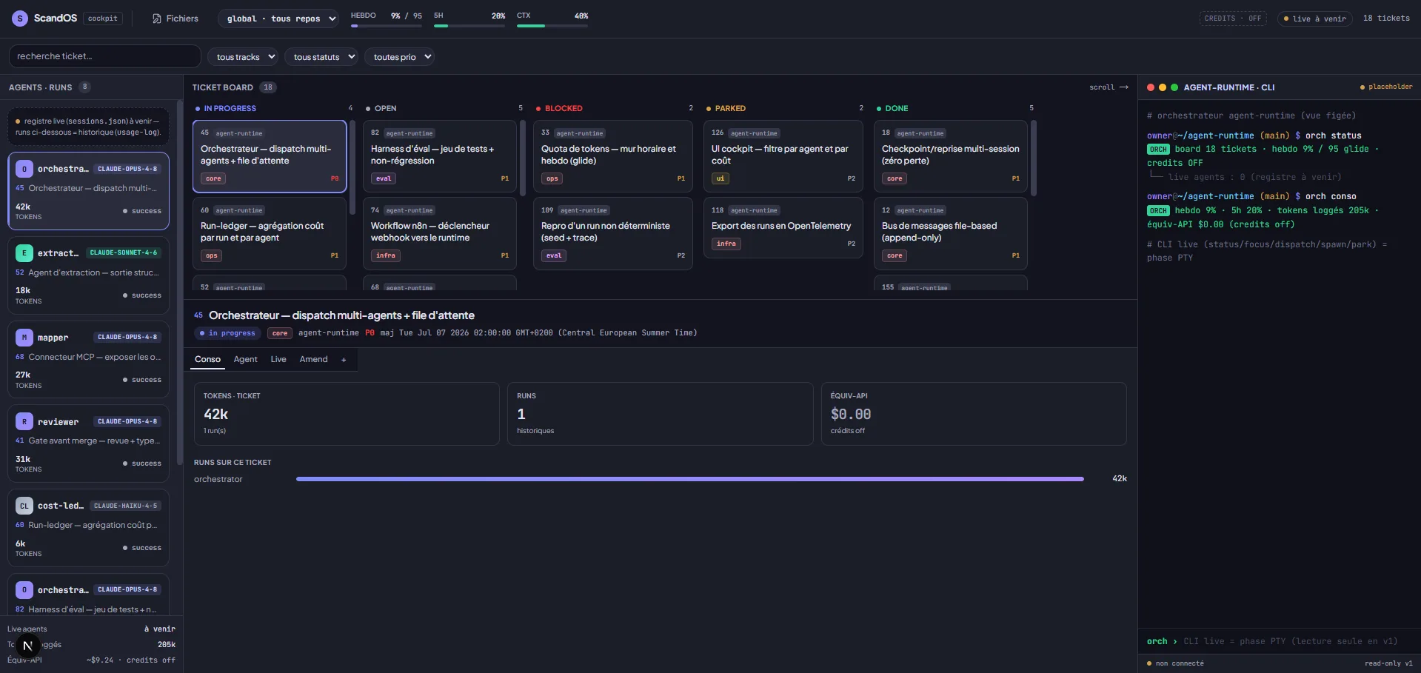Click the round N badge icon
The height and width of the screenshot is (673, 1421).
(27, 646)
